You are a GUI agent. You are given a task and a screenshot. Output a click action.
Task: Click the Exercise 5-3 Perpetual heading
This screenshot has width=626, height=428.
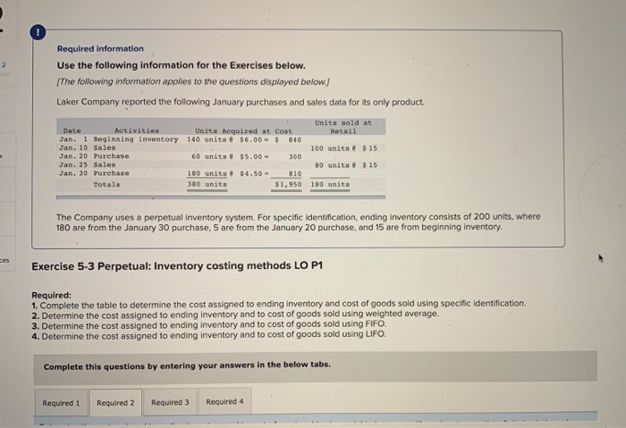click(x=177, y=265)
